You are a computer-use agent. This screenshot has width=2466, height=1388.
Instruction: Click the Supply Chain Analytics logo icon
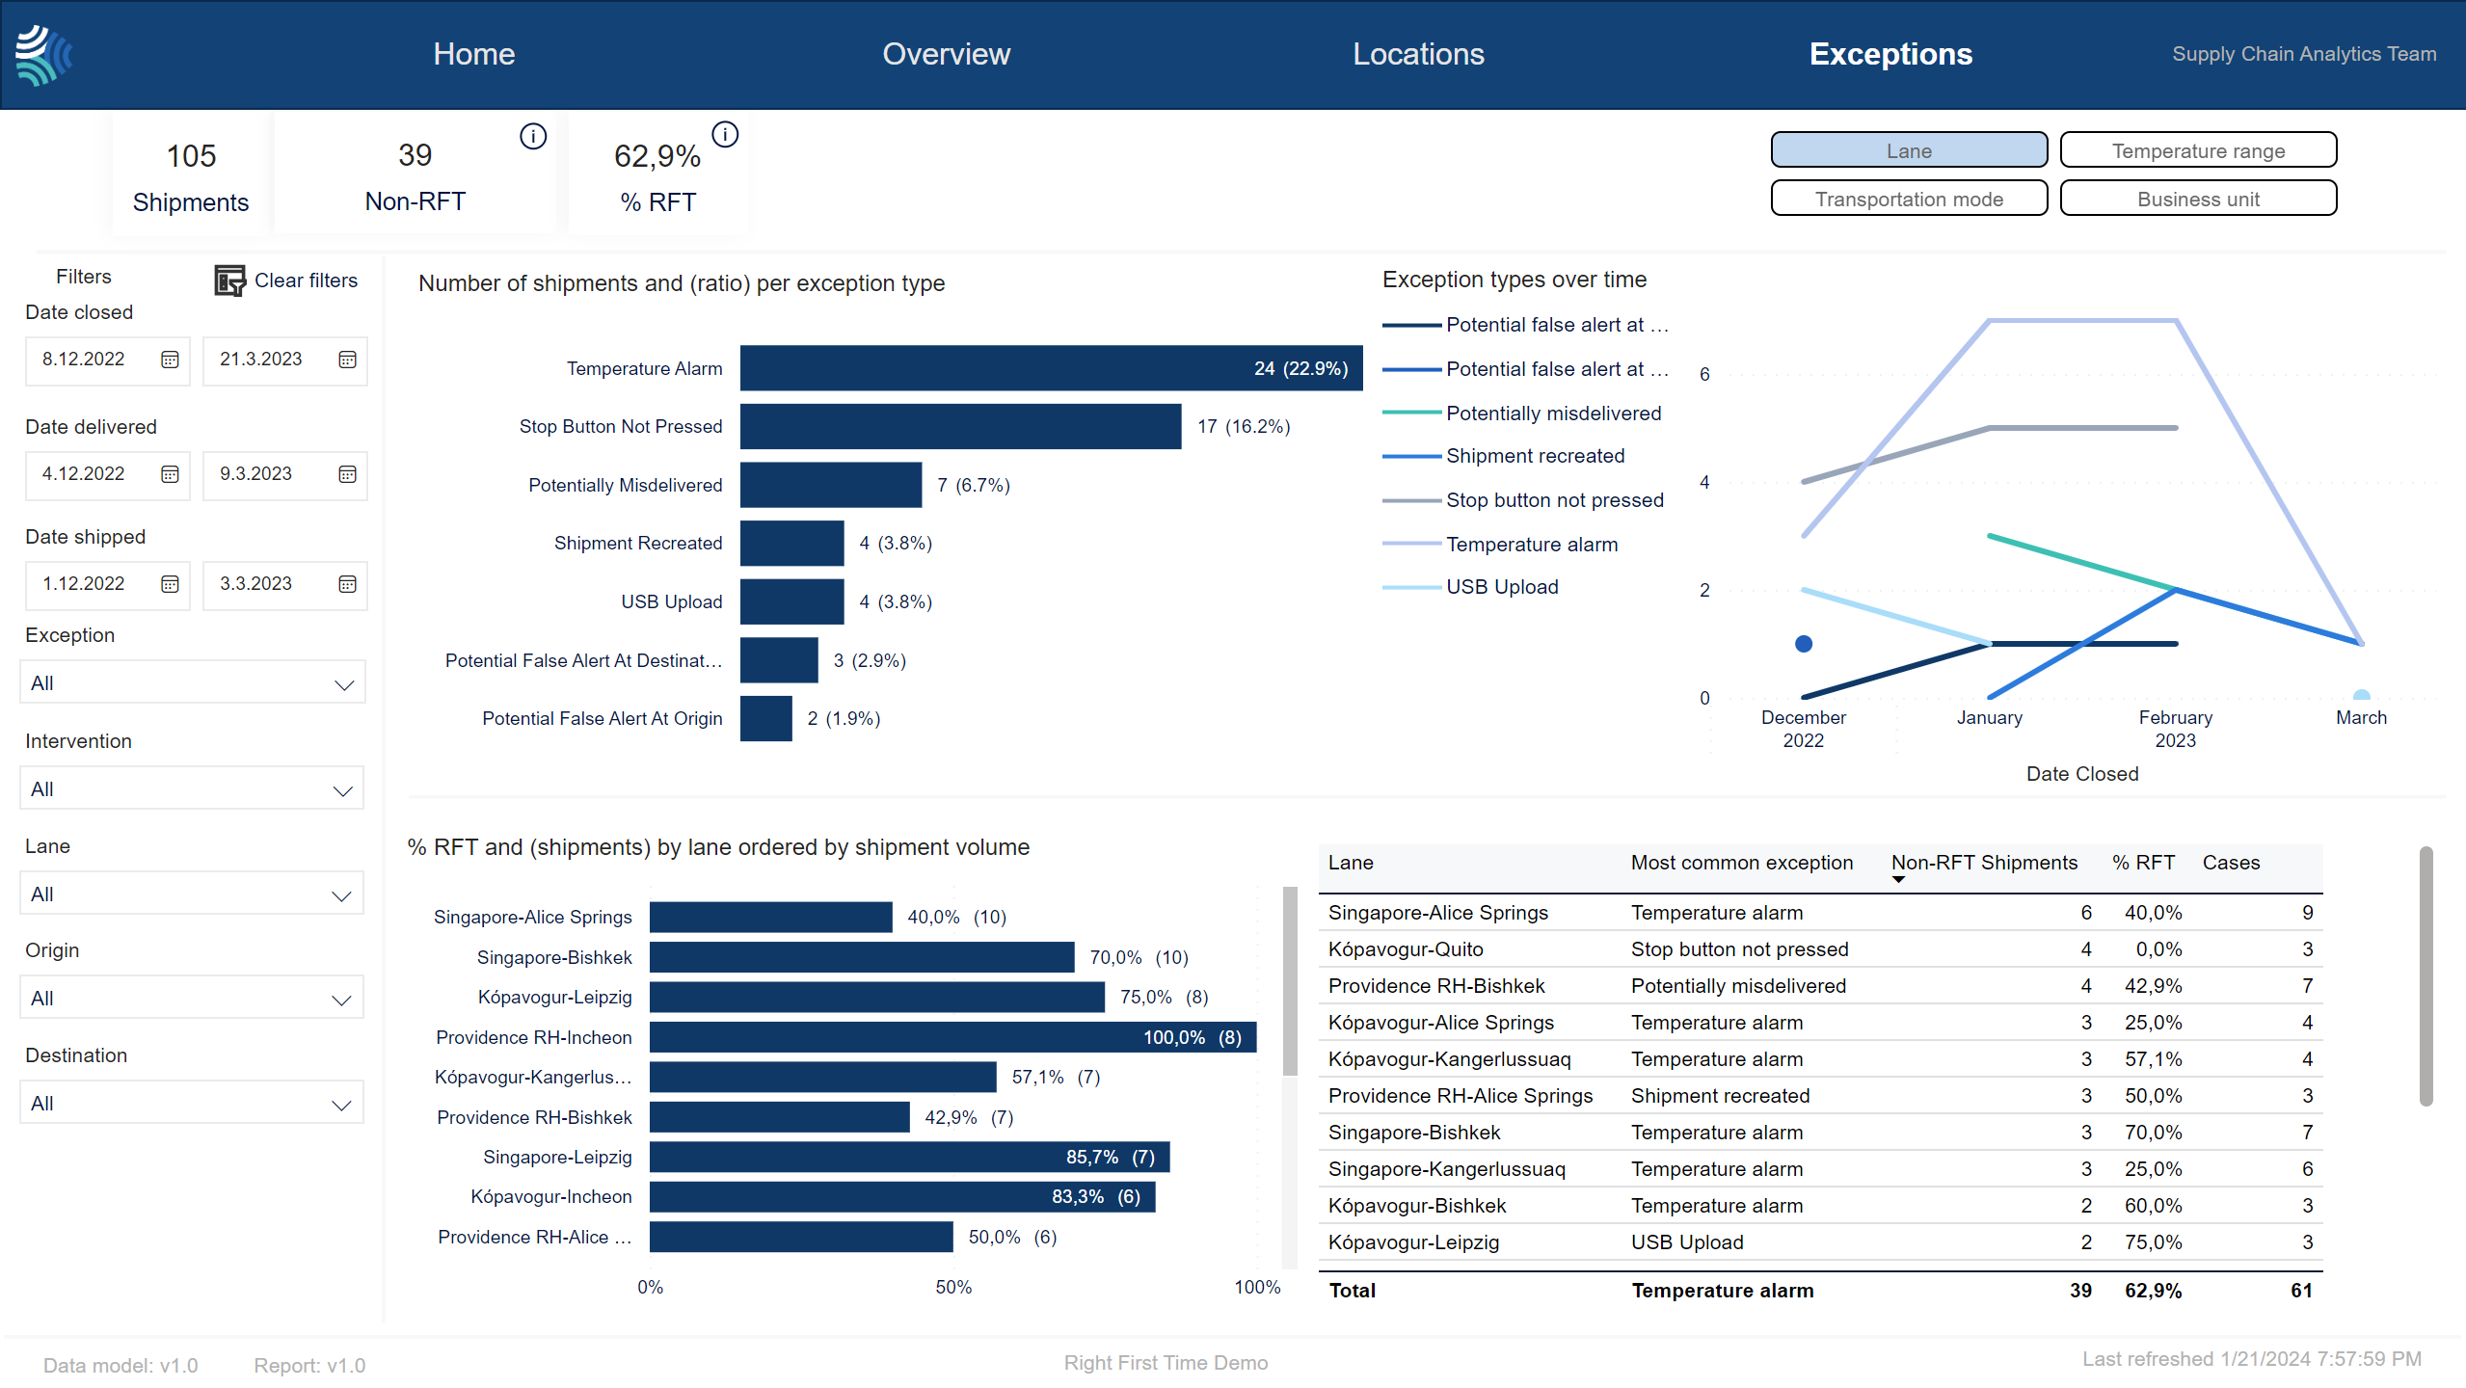coord(44,54)
